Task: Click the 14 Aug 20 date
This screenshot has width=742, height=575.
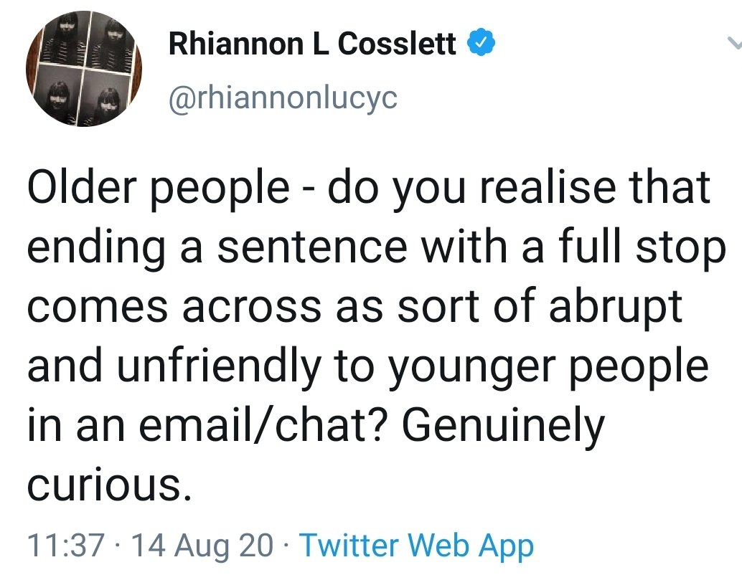Action: (x=202, y=546)
